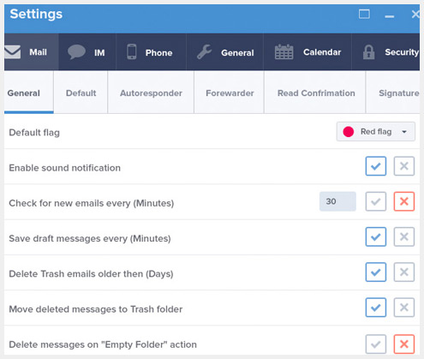Image resolution: width=424 pixels, height=359 pixels.
Task: Click the red X for email check interval
Action: click(x=404, y=201)
